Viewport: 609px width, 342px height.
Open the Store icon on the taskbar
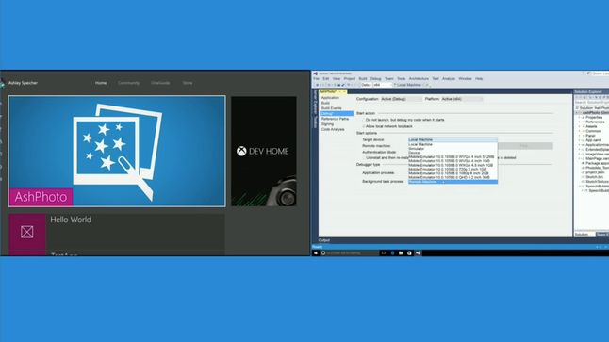[409, 253]
